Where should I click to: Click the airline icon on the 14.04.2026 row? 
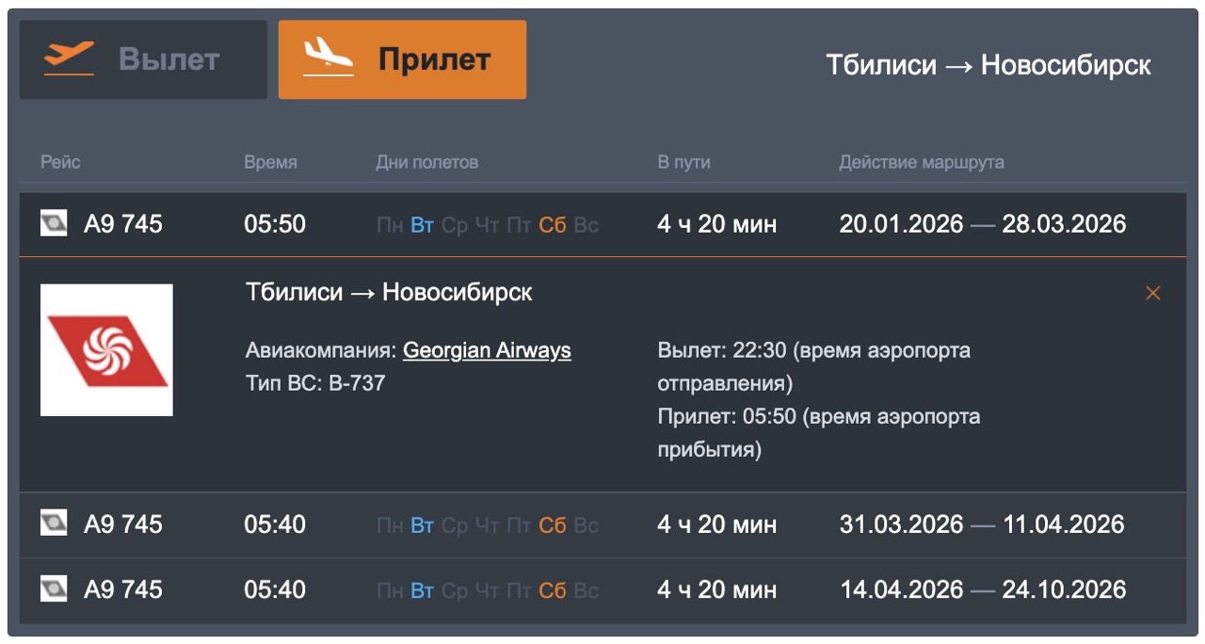click(x=55, y=589)
